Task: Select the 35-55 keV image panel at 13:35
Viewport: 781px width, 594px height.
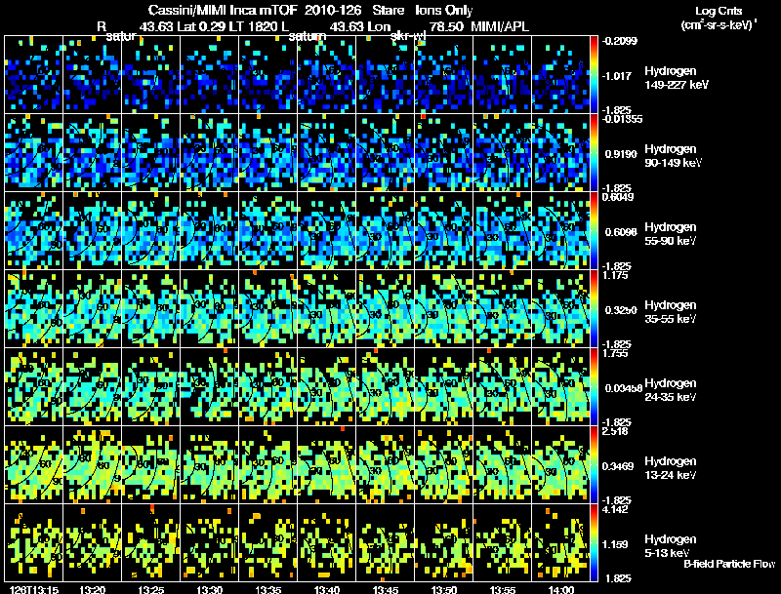Action: pyautogui.click(x=267, y=309)
